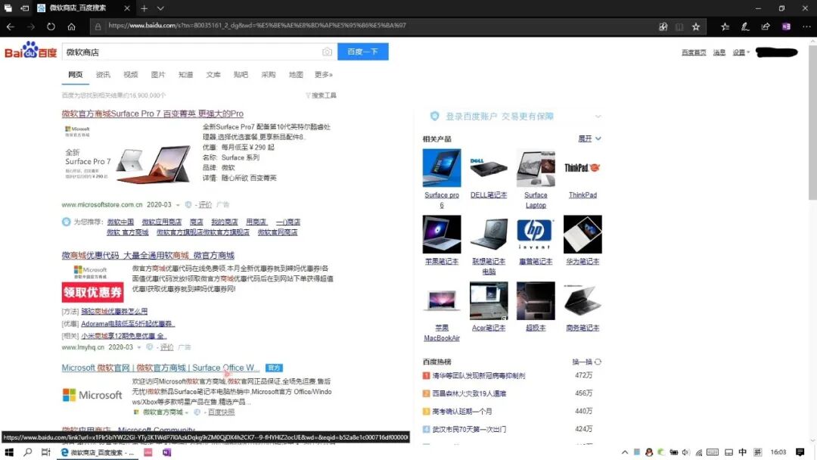Open the 设置 dropdown at top right

coord(741,52)
